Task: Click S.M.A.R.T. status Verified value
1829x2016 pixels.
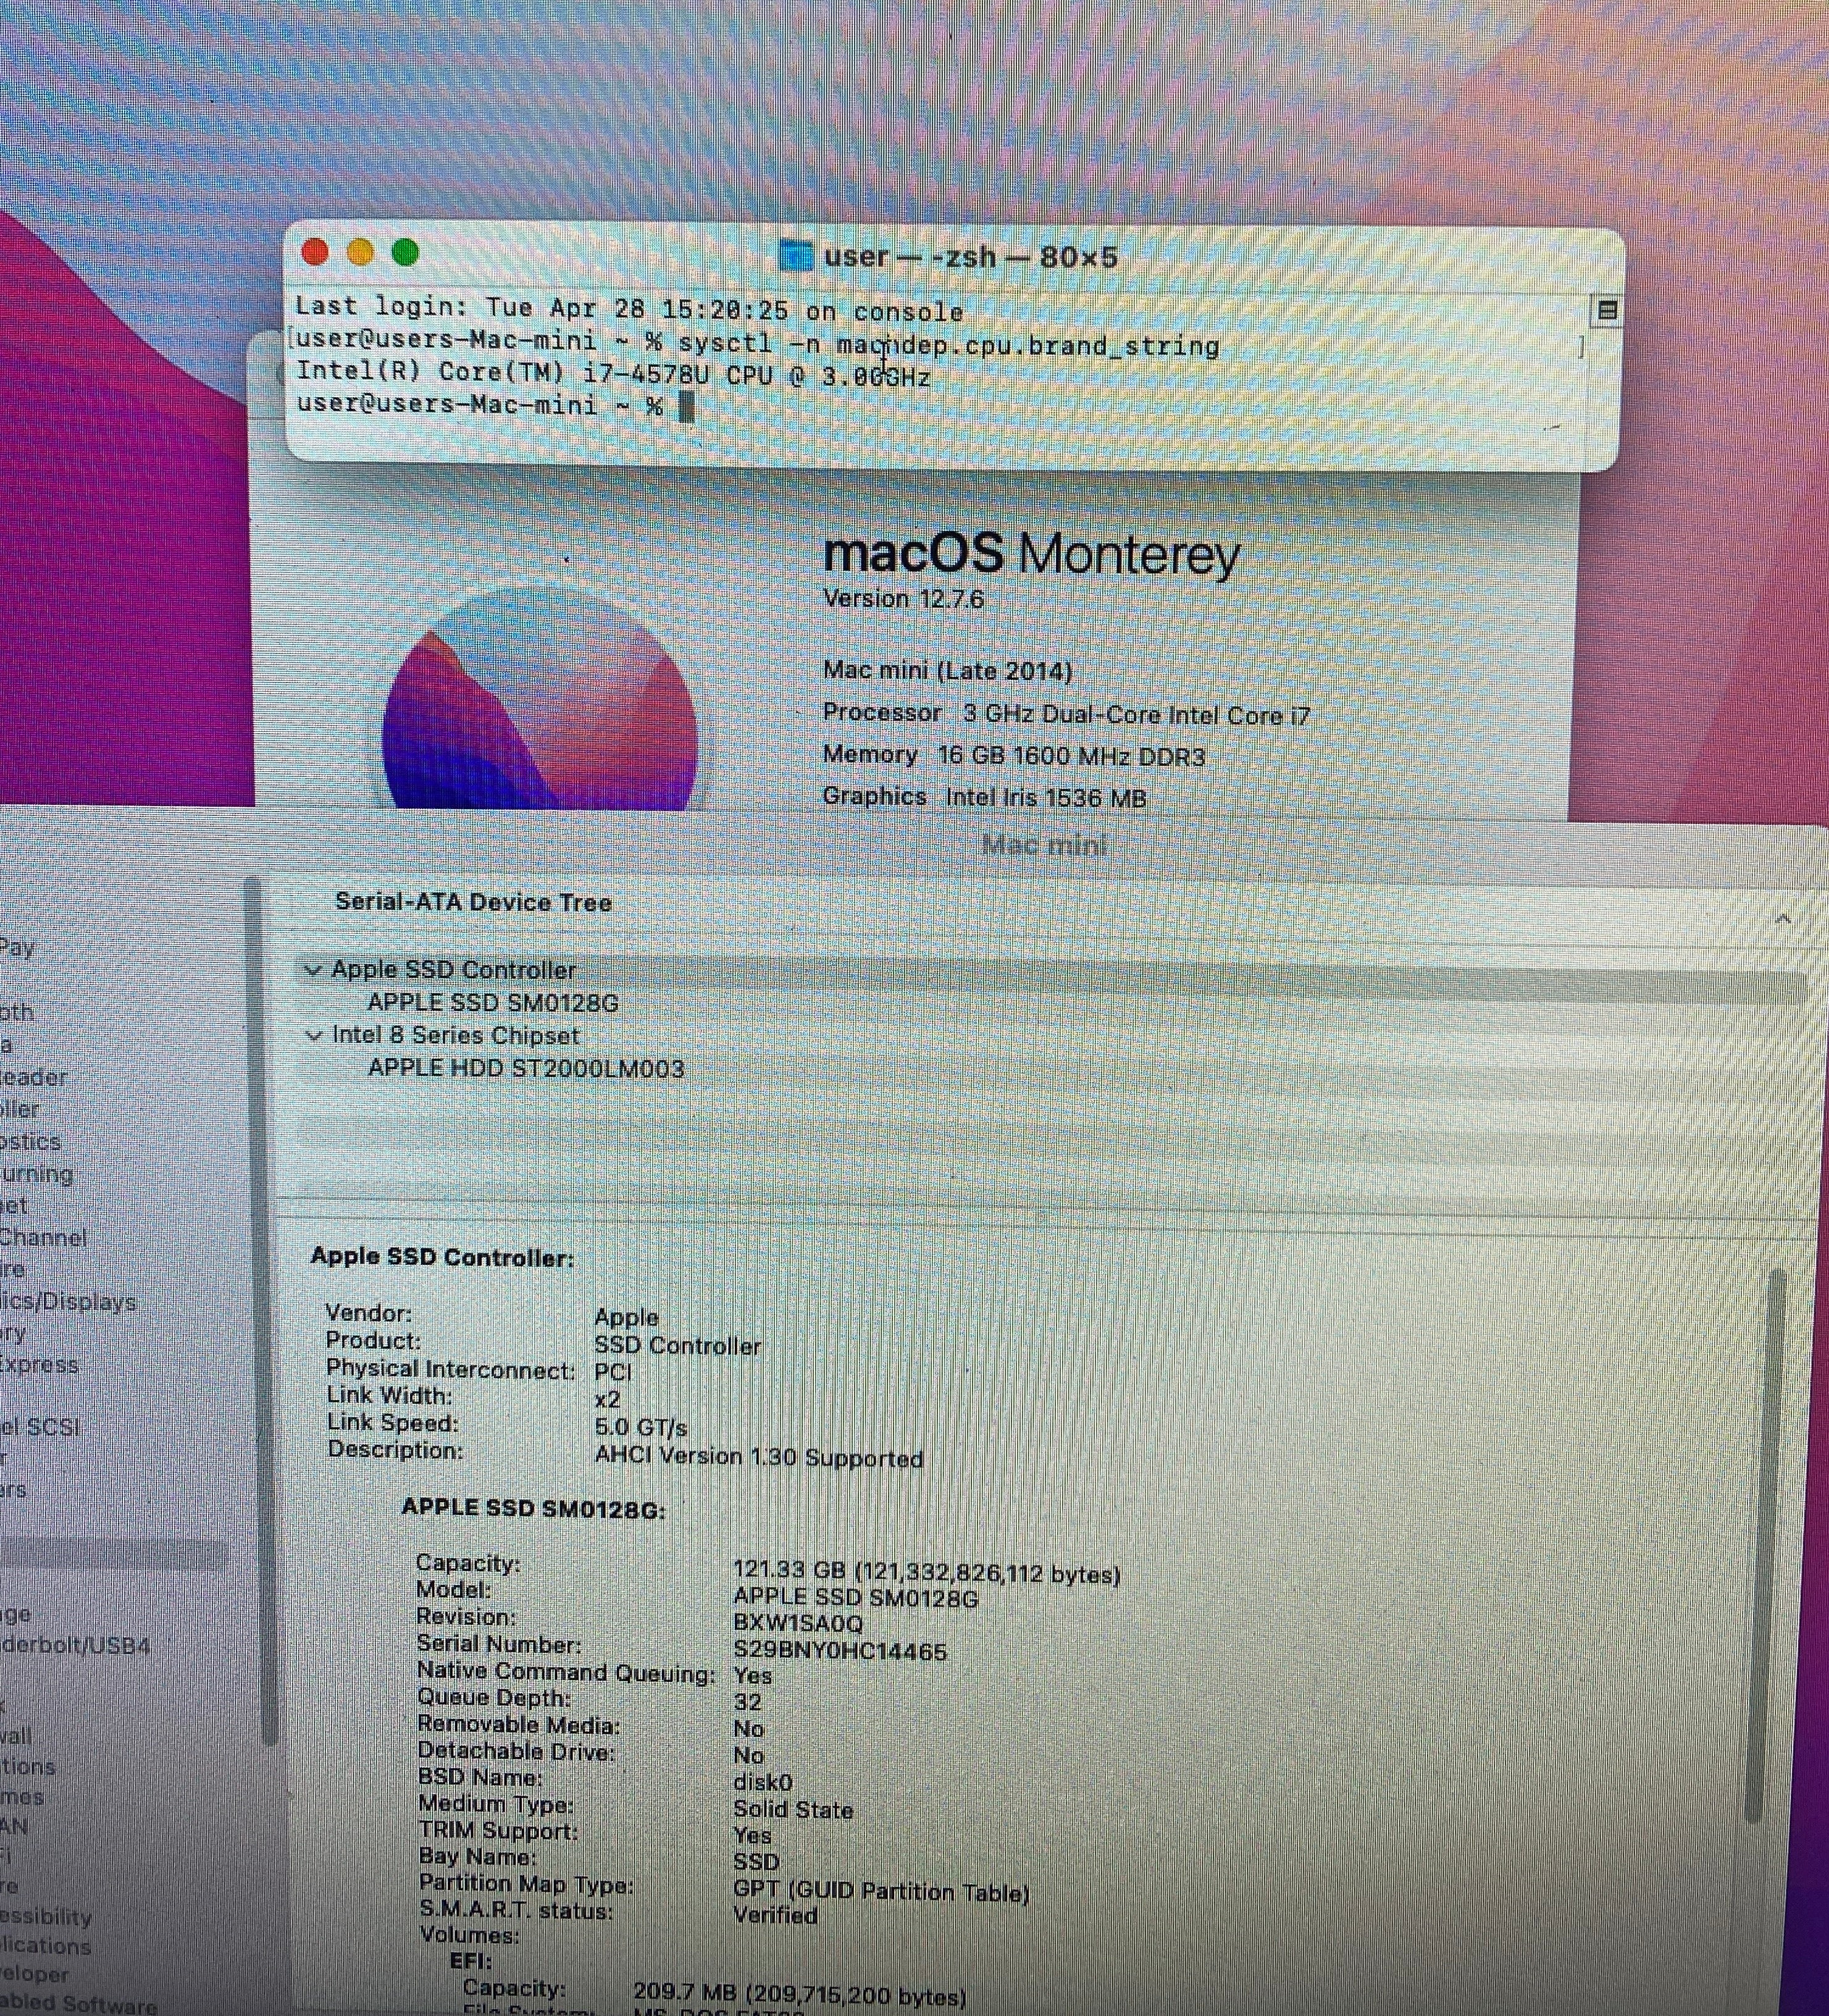Action: click(776, 1915)
